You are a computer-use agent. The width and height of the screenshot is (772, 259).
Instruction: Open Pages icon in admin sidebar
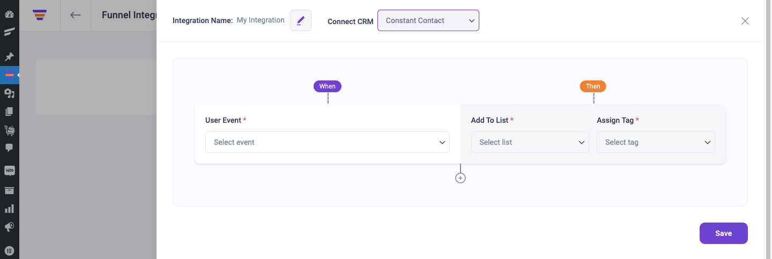pos(9,112)
